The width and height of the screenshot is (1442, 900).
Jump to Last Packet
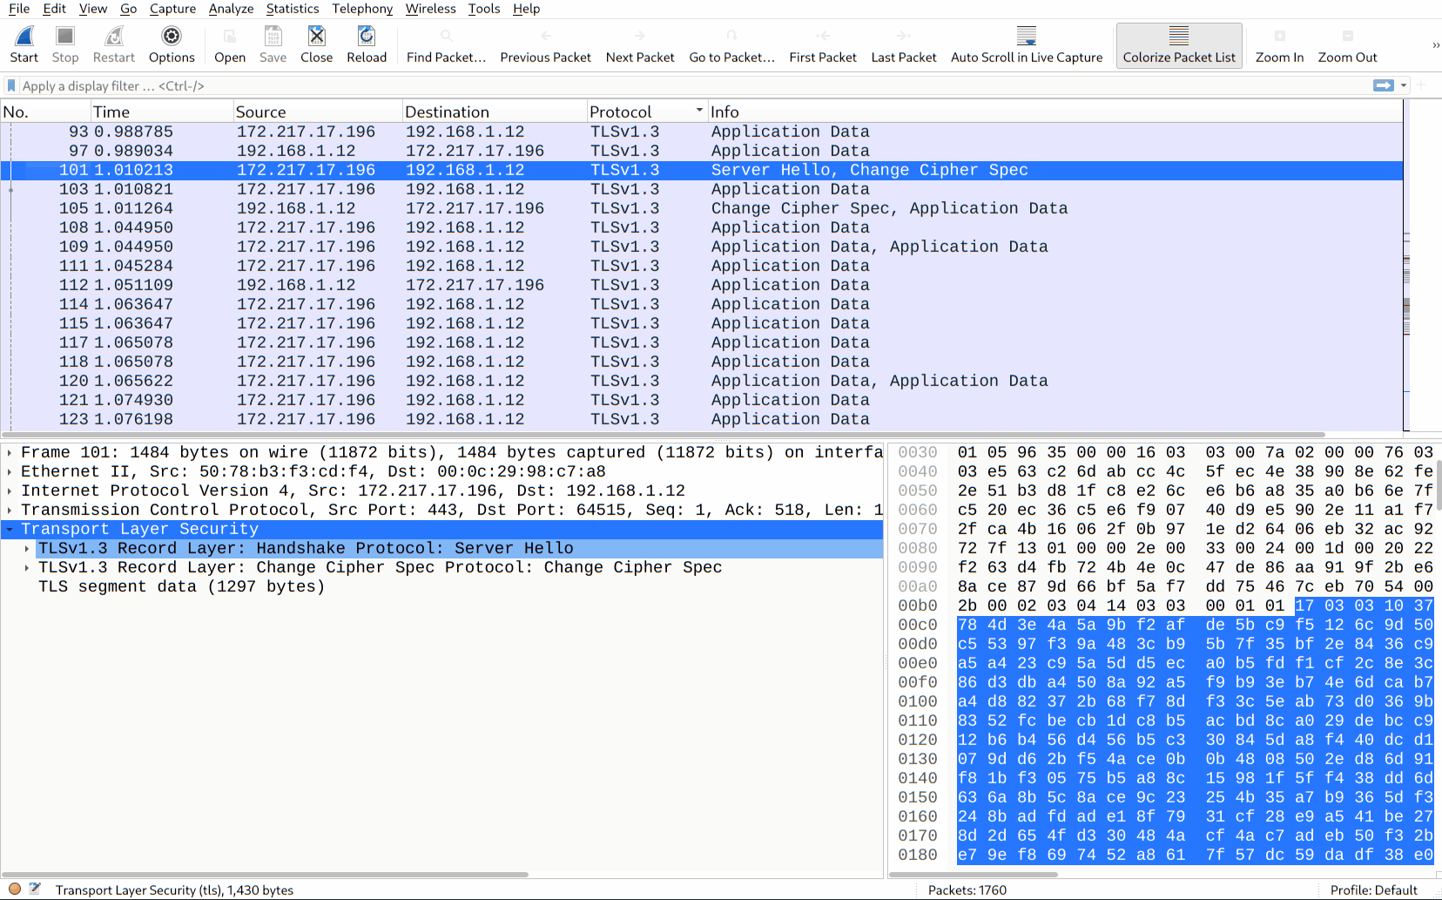904,44
